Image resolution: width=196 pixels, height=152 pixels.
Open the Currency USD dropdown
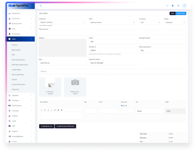150,22
